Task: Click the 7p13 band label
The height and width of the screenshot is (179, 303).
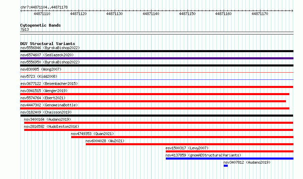Action: (25, 29)
